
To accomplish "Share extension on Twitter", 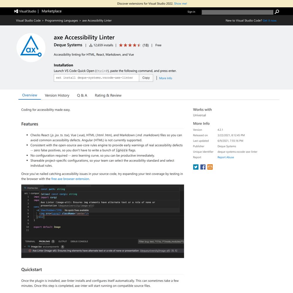I will coord(196,167).
